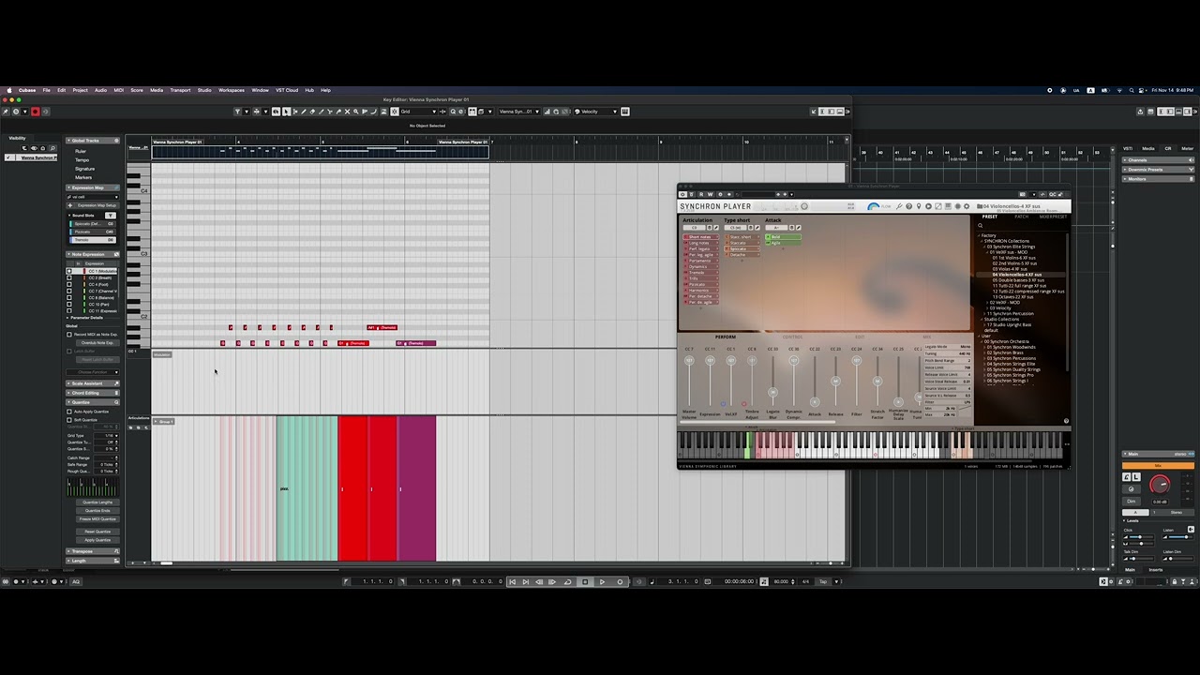Open the vsl cell expression map dropdown
This screenshot has width=1200, height=675.
tap(92, 197)
